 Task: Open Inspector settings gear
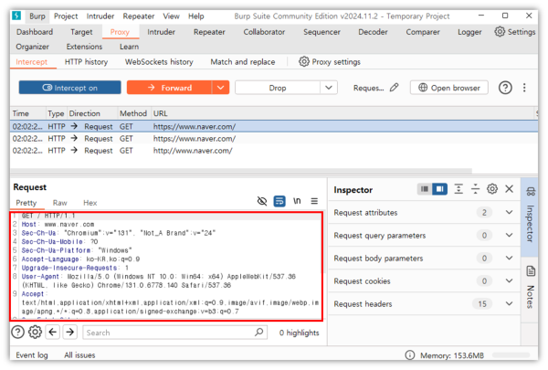point(492,189)
